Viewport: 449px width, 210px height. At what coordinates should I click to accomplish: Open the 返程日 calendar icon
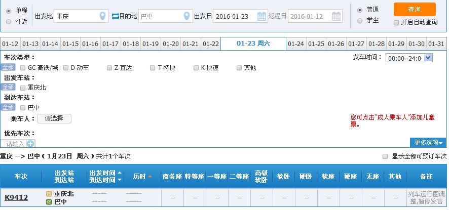336,16
